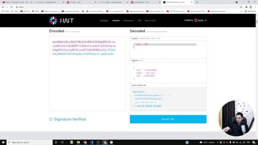Open a new browser tab

pyautogui.click(x=197, y=2)
